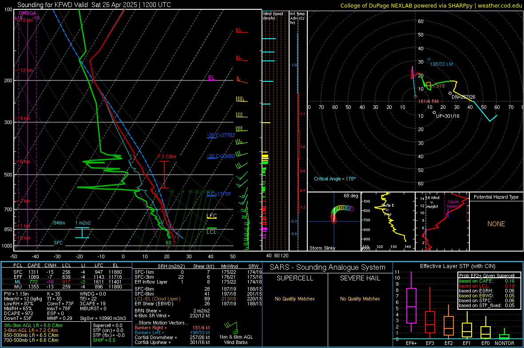Click the yellow 'LFC' label on the Skew-T
Screen dimensions: 524x348
coord(211,216)
